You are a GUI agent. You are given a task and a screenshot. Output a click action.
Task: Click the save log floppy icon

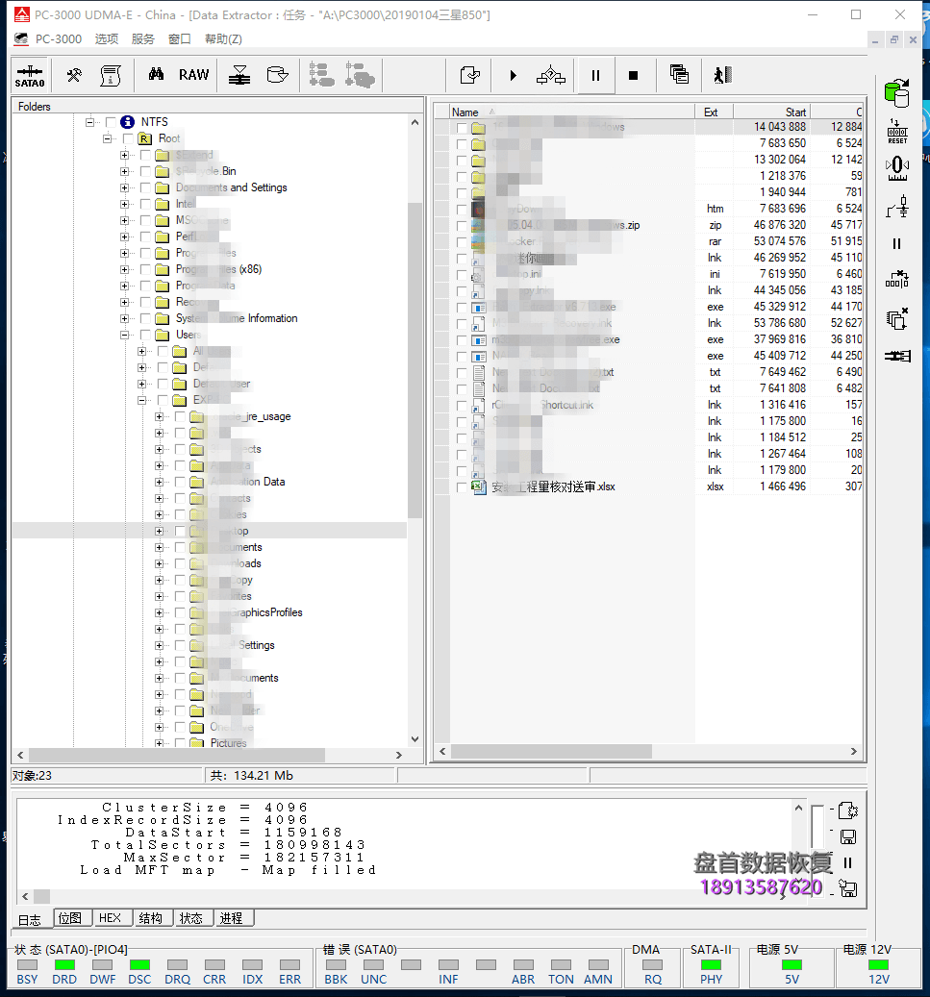pyautogui.click(x=848, y=836)
